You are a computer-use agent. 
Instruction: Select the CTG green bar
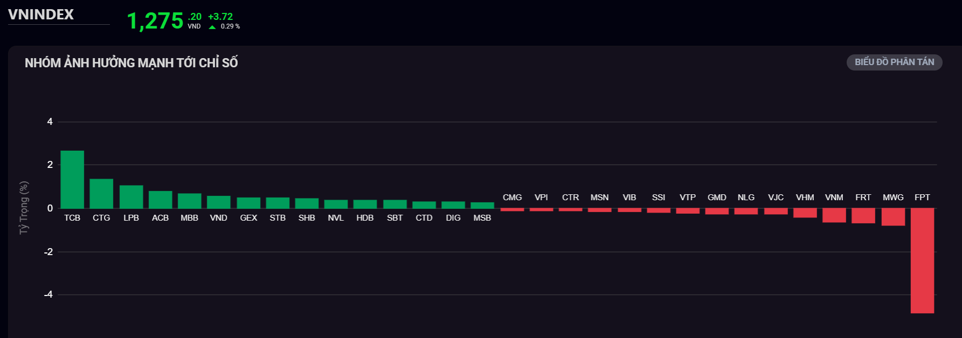pyautogui.click(x=101, y=194)
